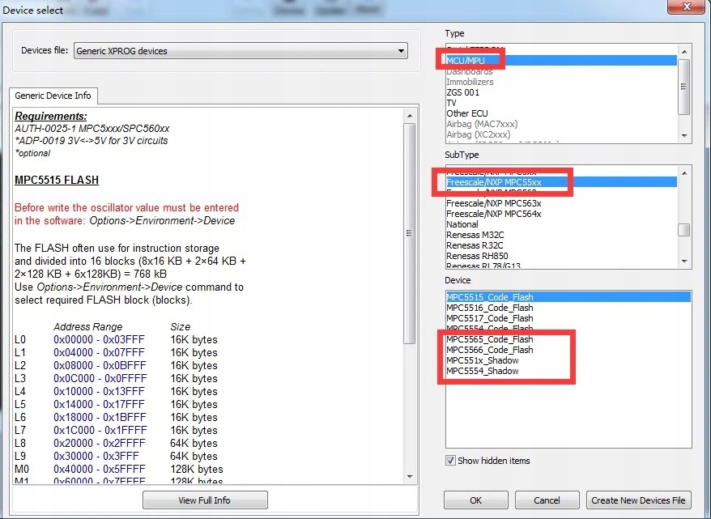
Task: Choose MPC5566_Code_Flash device
Action: (x=489, y=350)
